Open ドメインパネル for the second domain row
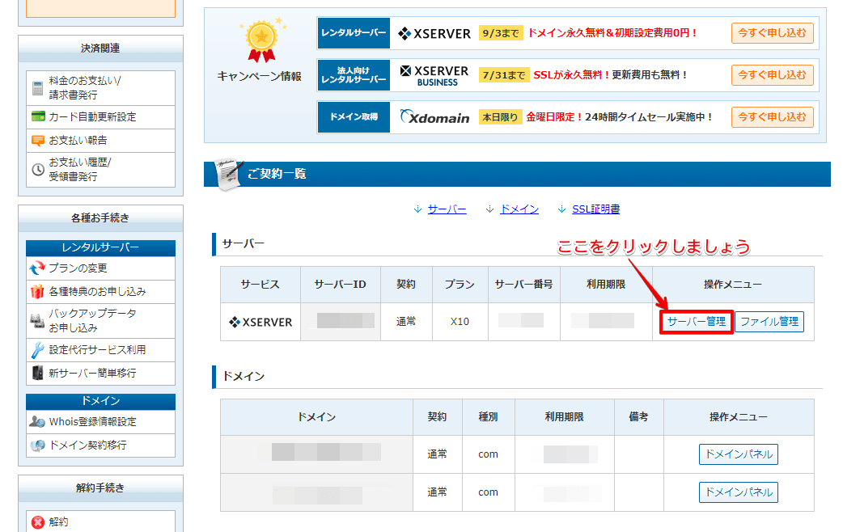Screen dimensions: 843x532 pos(739,492)
